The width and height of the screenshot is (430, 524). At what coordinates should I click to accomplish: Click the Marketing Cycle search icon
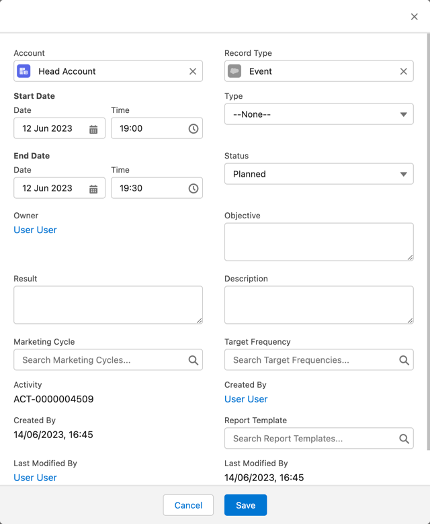click(x=193, y=360)
